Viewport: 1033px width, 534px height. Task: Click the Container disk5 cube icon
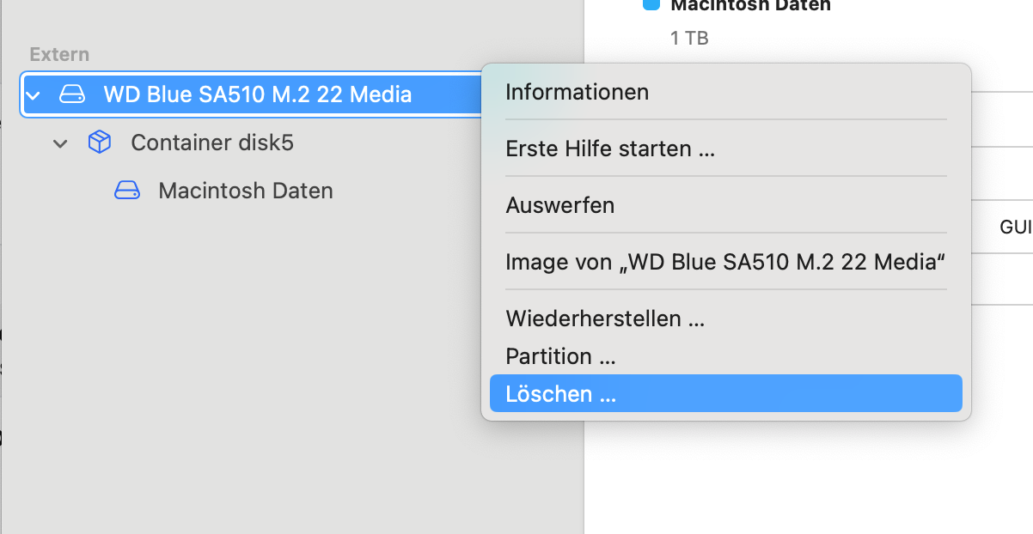point(100,143)
